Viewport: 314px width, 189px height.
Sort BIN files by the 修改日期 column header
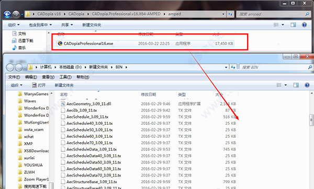(149, 95)
